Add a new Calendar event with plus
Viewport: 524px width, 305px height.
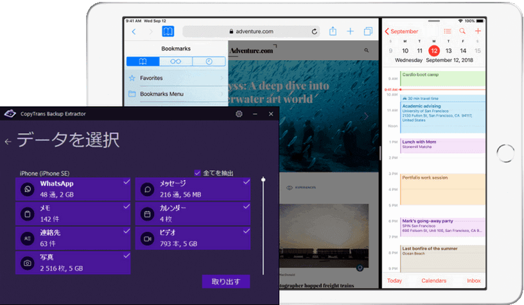point(478,31)
